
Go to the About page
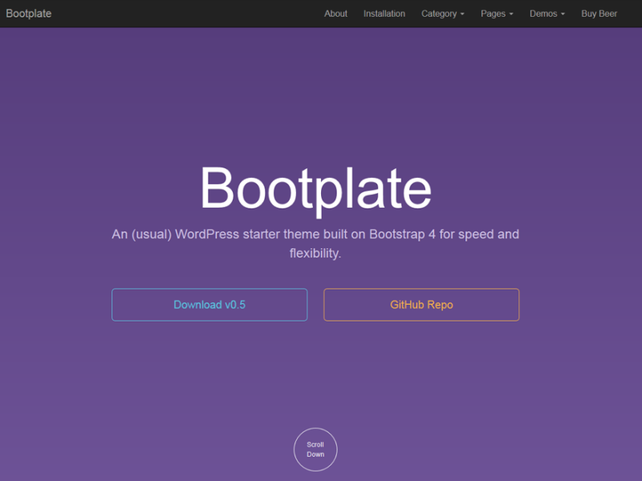point(335,14)
